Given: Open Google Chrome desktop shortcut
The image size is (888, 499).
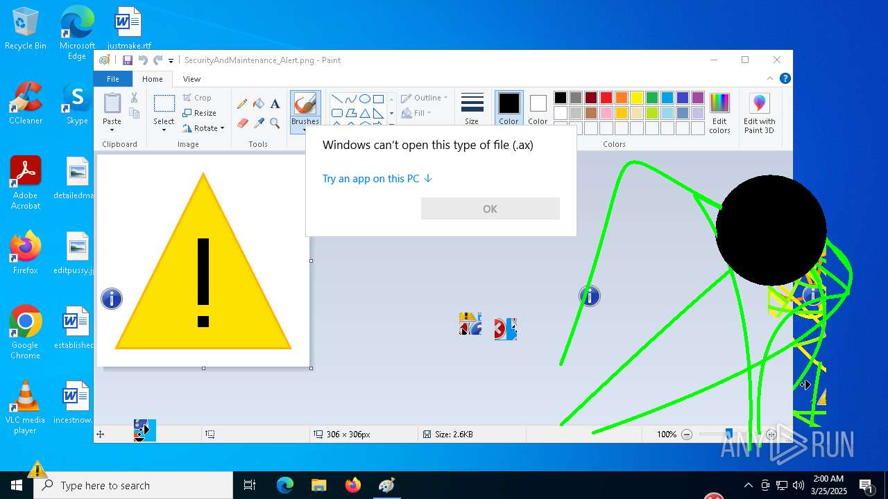Looking at the screenshot, I should click(26, 333).
